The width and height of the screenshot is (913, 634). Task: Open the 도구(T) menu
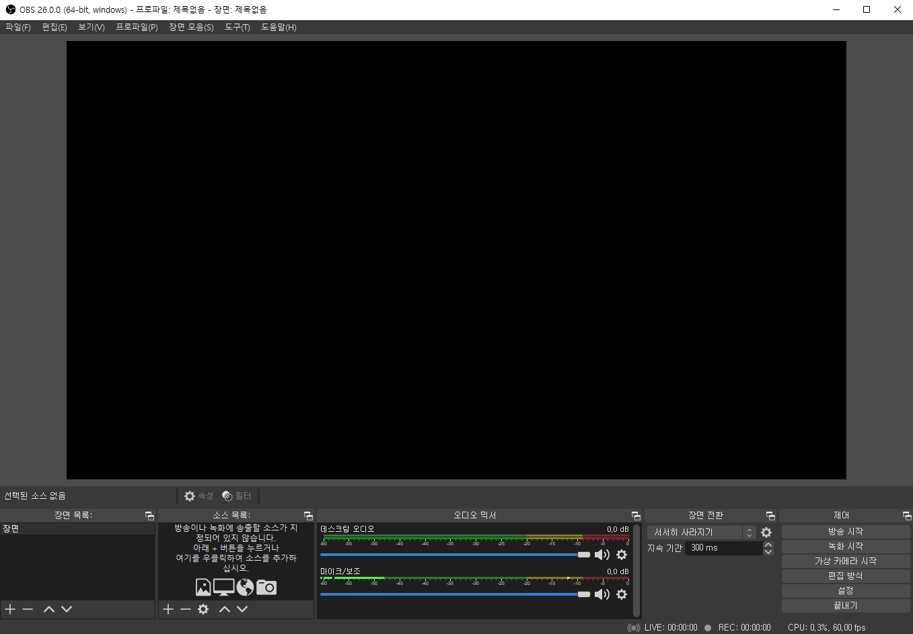(x=237, y=28)
